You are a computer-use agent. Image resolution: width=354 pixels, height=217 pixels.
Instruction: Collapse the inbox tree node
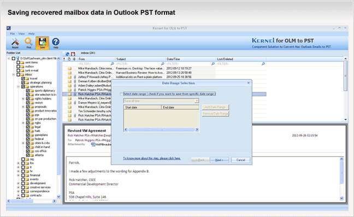click(x=14, y=74)
